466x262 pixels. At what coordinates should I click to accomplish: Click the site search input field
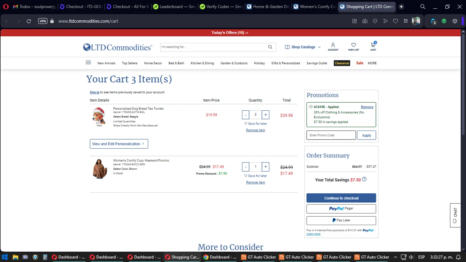(x=213, y=47)
